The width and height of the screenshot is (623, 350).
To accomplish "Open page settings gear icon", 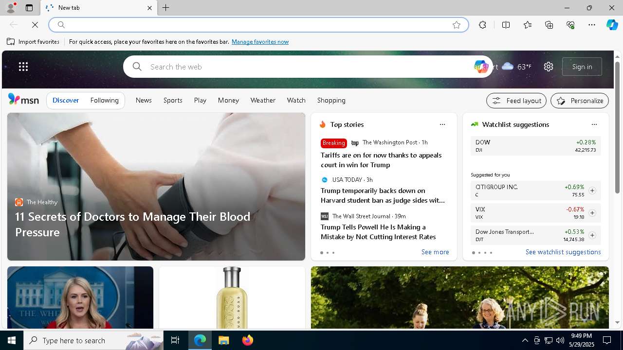I will [549, 67].
